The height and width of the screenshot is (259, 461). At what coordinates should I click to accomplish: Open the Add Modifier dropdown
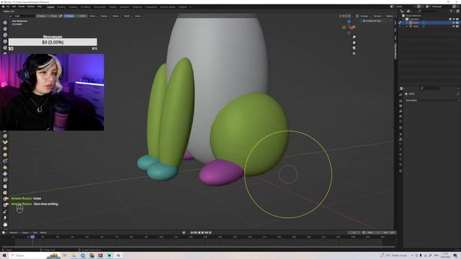[x=431, y=101]
